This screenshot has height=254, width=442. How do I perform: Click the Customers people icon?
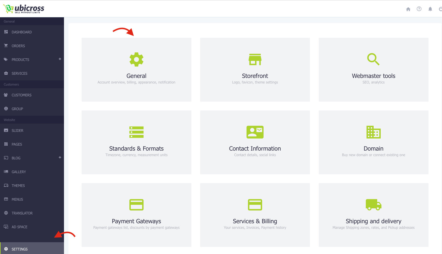(6, 95)
